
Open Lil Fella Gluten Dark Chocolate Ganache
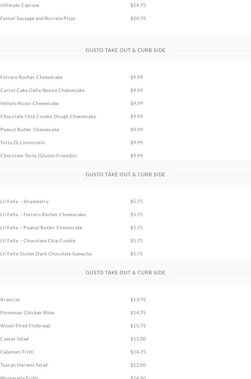(x=46, y=254)
